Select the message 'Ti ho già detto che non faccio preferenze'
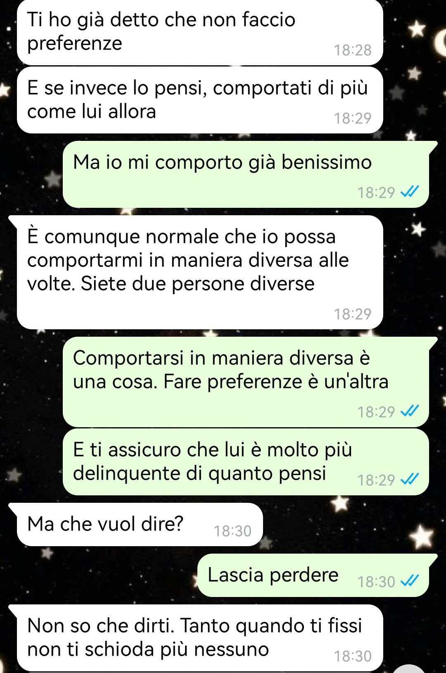The height and width of the screenshot is (673, 446). 200,32
